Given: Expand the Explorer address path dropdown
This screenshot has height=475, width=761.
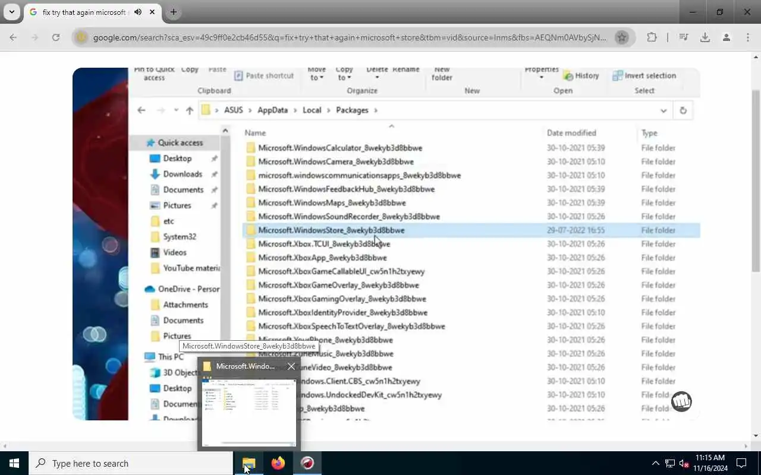Looking at the screenshot, I should pyautogui.click(x=663, y=110).
